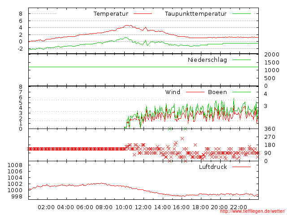
Task: Click the 90 wind direction axis label
Action: (x=268, y=153)
